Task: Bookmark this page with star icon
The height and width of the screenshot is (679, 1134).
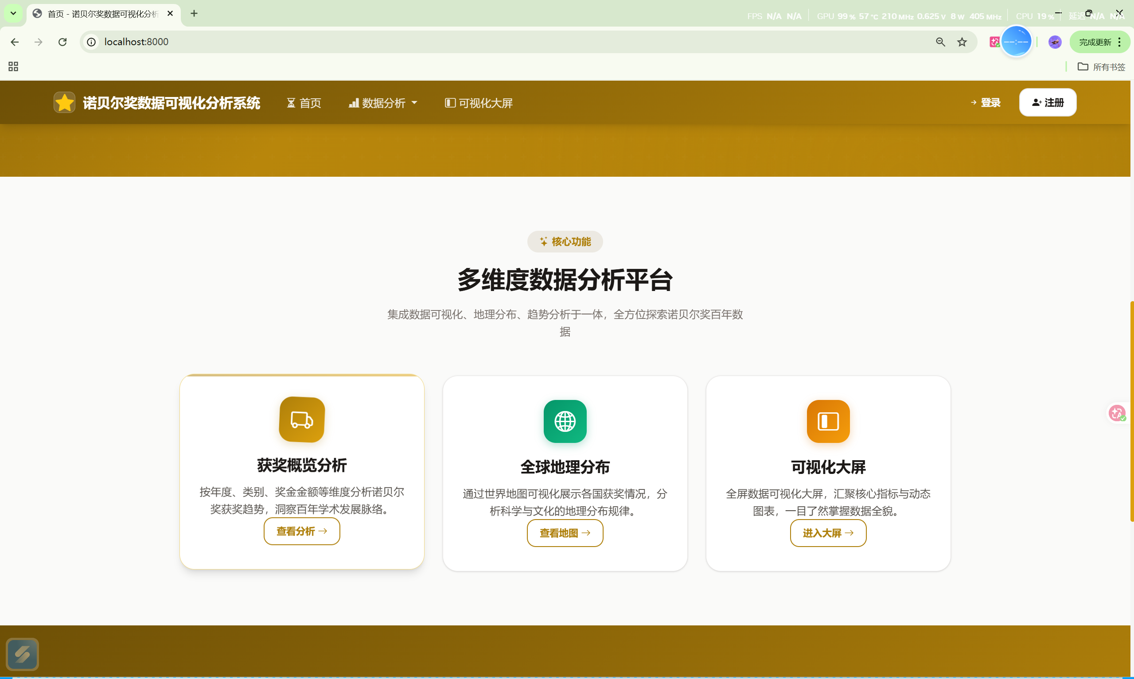Action: tap(962, 42)
